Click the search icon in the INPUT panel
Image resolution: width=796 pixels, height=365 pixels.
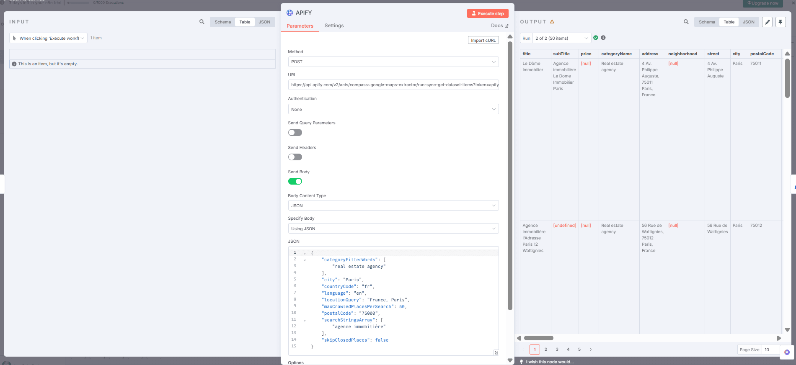202,22
